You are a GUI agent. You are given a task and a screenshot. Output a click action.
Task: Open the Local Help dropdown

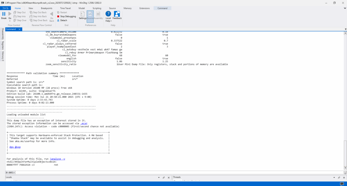click(108, 17)
